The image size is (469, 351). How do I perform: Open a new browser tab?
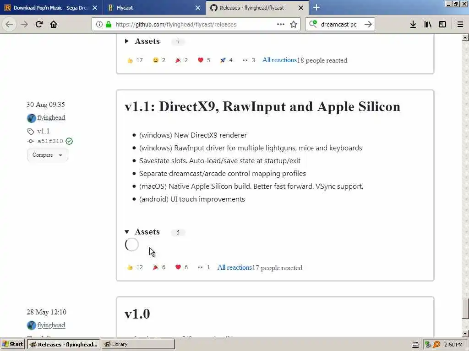[316, 7]
